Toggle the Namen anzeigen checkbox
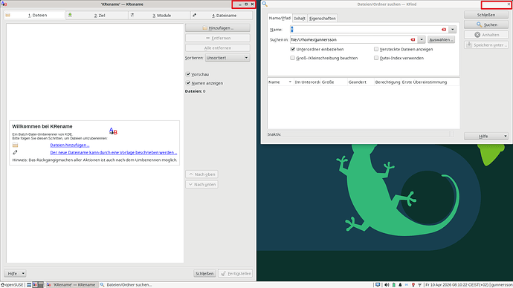The width and height of the screenshot is (513, 288). pyautogui.click(x=188, y=83)
